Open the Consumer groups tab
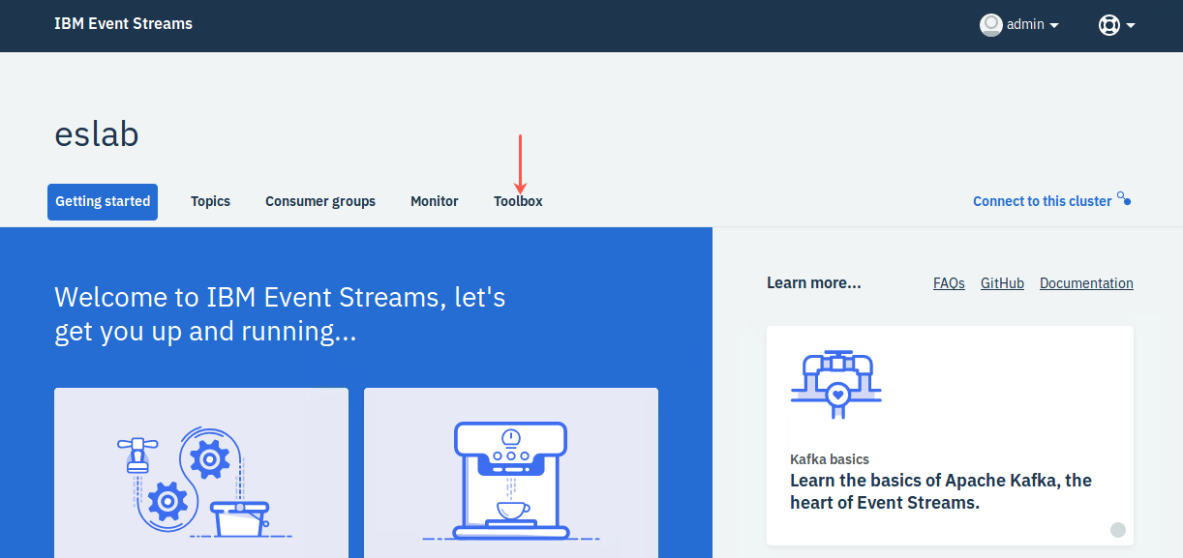Viewport: 1183px width, 558px height. click(x=320, y=201)
